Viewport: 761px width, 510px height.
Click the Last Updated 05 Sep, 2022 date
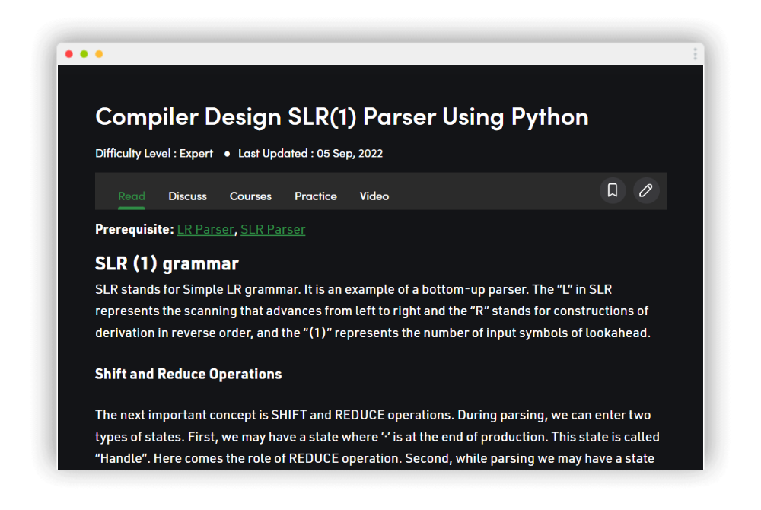pos(310,153)
